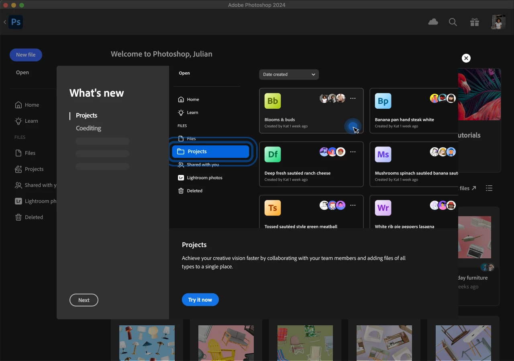Click the Try it now button
Viewport: 514px width, 361px height.
tap(200, 300)
